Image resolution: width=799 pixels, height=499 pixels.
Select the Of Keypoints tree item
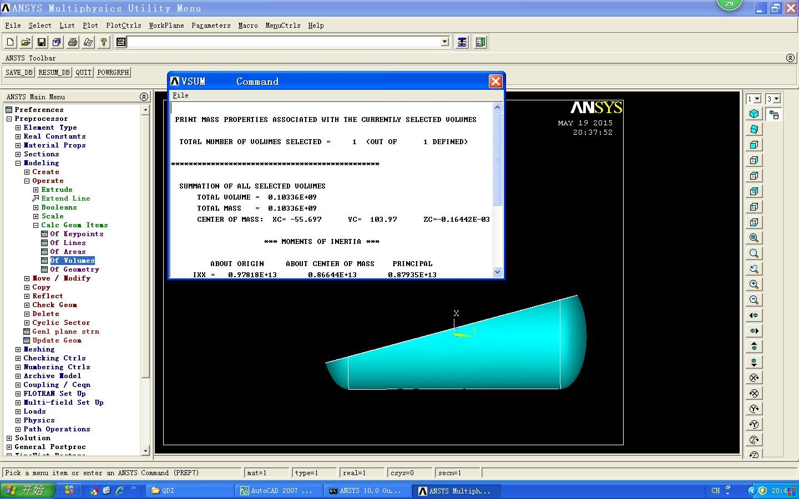(x=77, y=234)
